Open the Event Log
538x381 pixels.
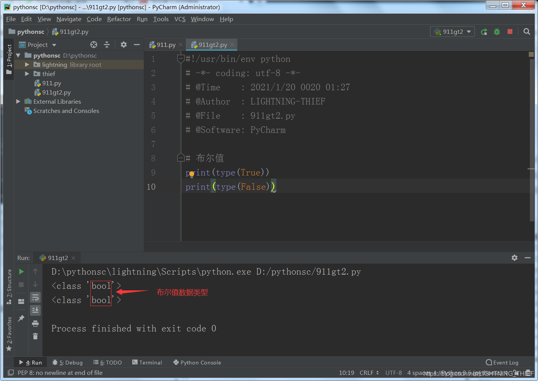pos(502,362)
